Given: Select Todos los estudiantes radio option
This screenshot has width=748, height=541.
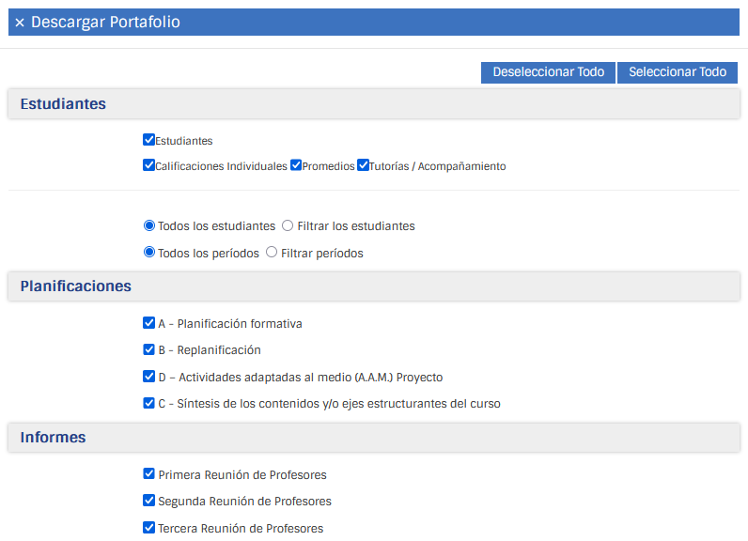Looking at the screenshot, I should click(x=148, y=225).
